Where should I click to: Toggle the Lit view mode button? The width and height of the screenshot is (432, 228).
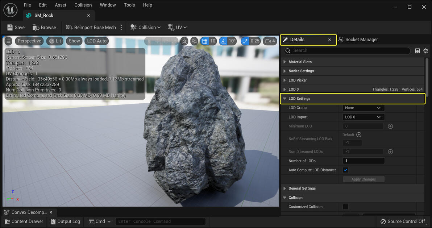pyautogui.click(x=55, y=41)
